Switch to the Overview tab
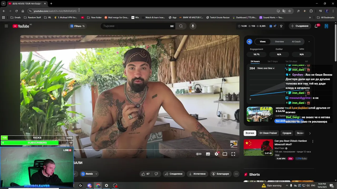Screen dimensions: 337x189 (x=279, y=41)
